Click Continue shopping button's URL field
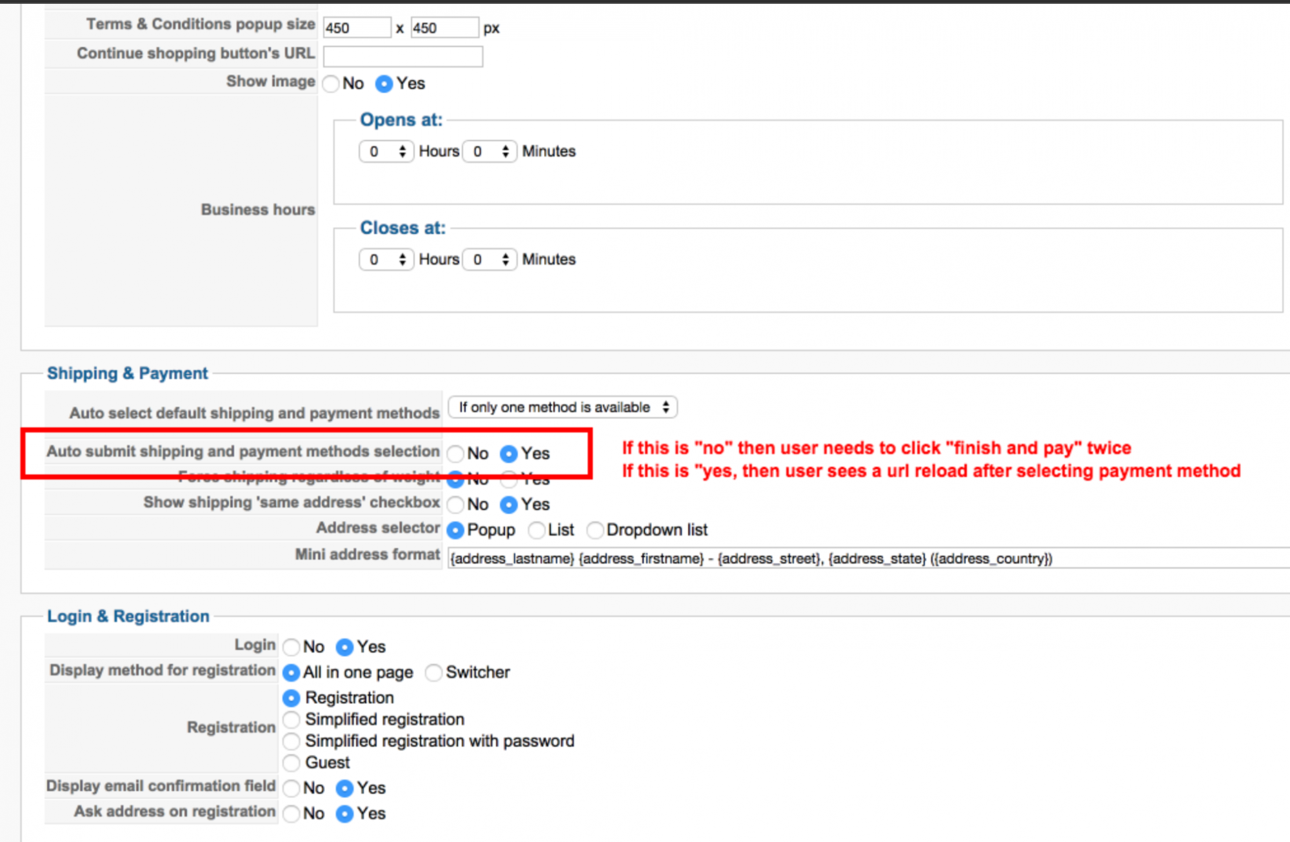 pos(402,57)
